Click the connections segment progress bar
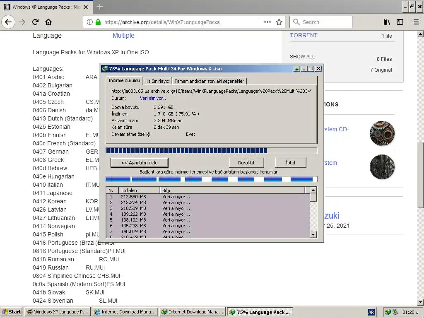This screenshot has width=424, height=318. [x=212, y=179]
